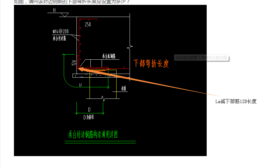Viewport: 268px width, 167px height.
Task: Click the orange label '下部弯折长度'
Action: [x=151, y=64]
